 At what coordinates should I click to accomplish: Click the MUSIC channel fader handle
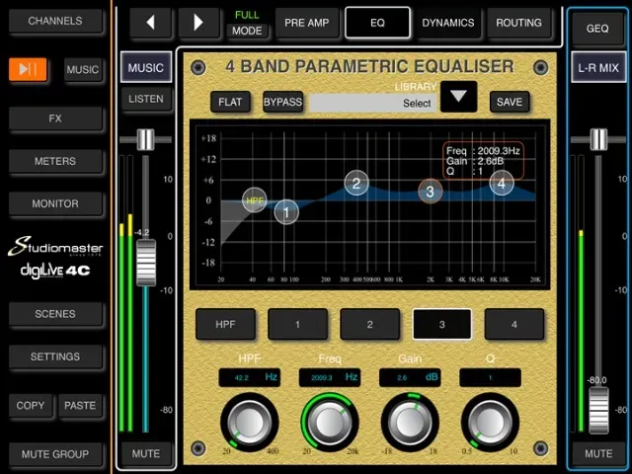point(146,263)
